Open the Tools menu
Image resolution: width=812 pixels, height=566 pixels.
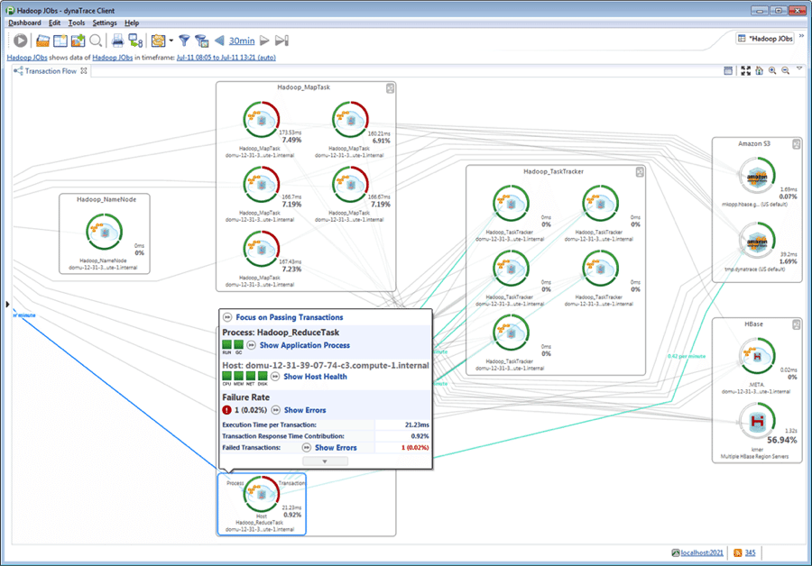[76, 23]
